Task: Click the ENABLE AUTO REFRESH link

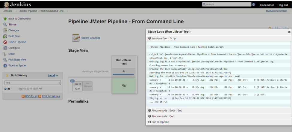Action: [276, 11]
